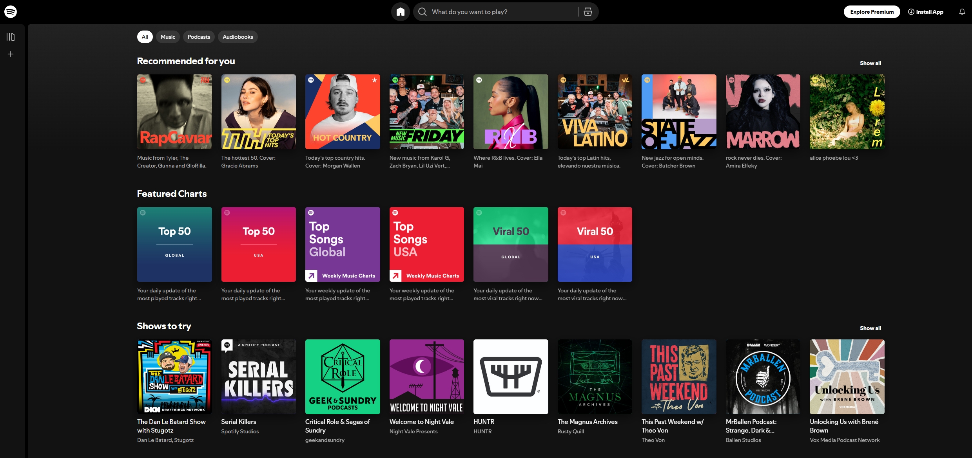Viewport: 972px width, 458px height.
Task: Click Explore Premium button
Action: click(x=872, y=12)
